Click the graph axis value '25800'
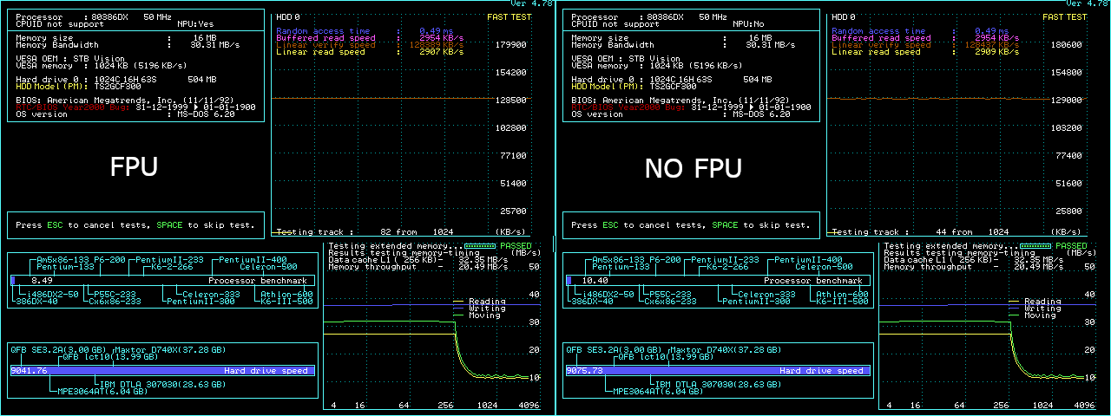1111x416 pixels. [1070, 211]
